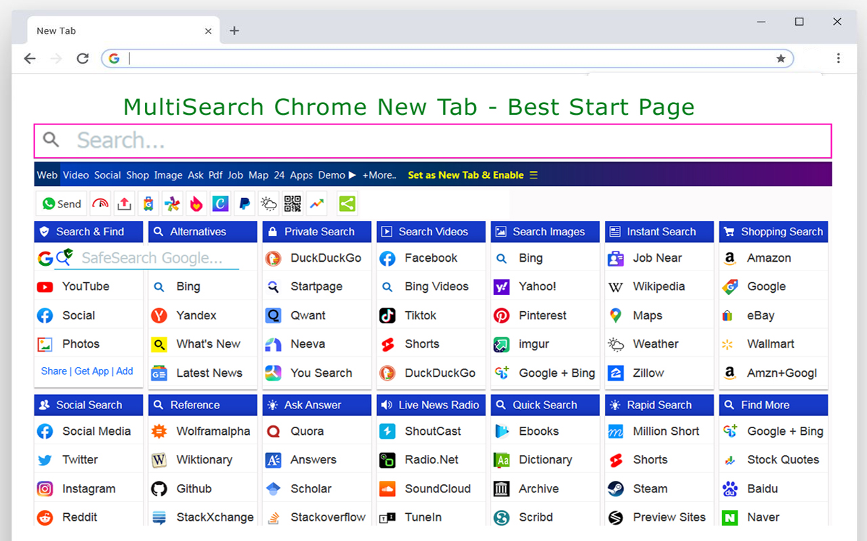867x541 pixels.
Task: Select the Video search category tab
Action: [x=76, y=175]
